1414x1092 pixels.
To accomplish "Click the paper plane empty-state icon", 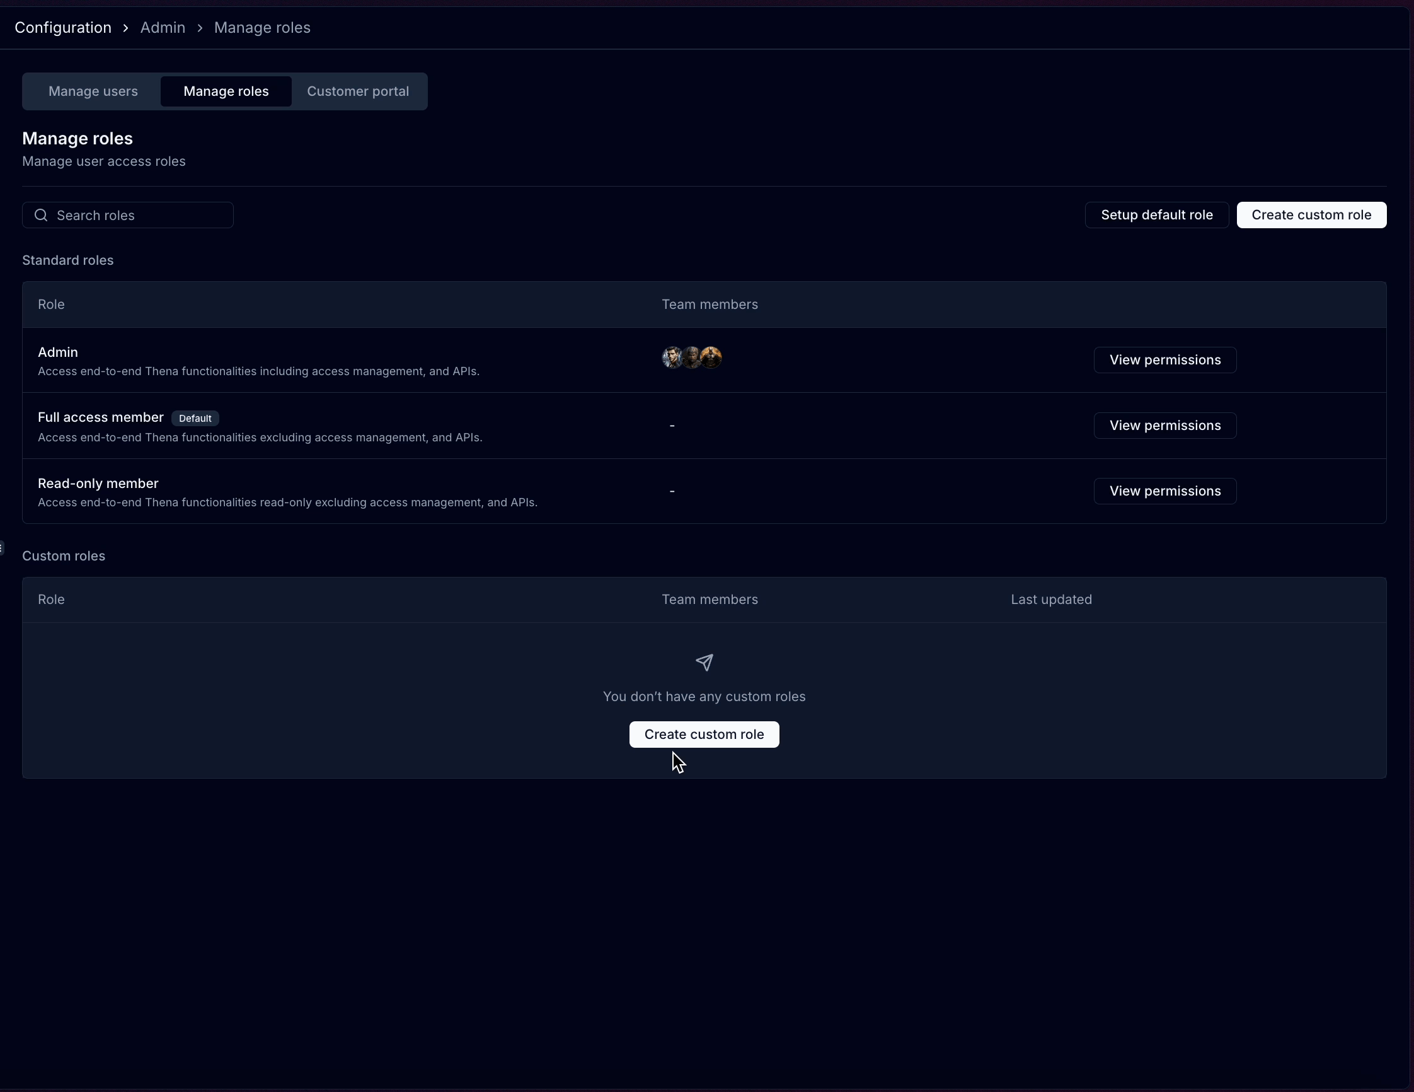I will pos(704,662).
